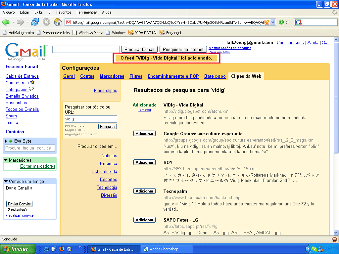Open the VIDA DIGITAL feed bookmark
339x254 pixels.
click(x=143, y=33)
